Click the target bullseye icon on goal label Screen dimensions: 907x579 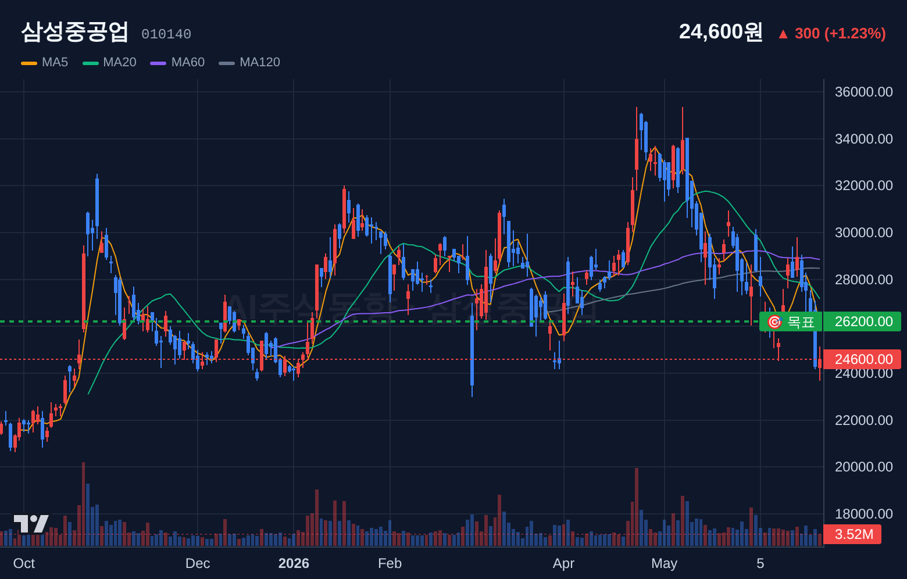[x=774, y=321]
